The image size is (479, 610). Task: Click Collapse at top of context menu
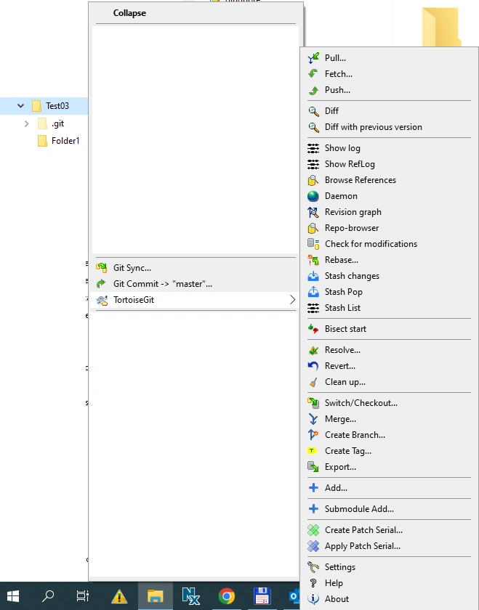tap(129, 13)
